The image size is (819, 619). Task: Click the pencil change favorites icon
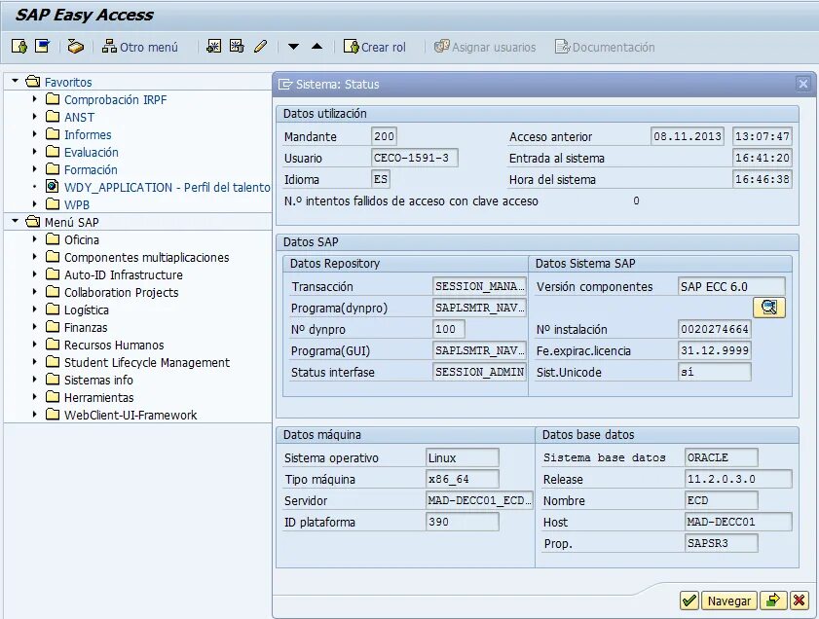260,47
